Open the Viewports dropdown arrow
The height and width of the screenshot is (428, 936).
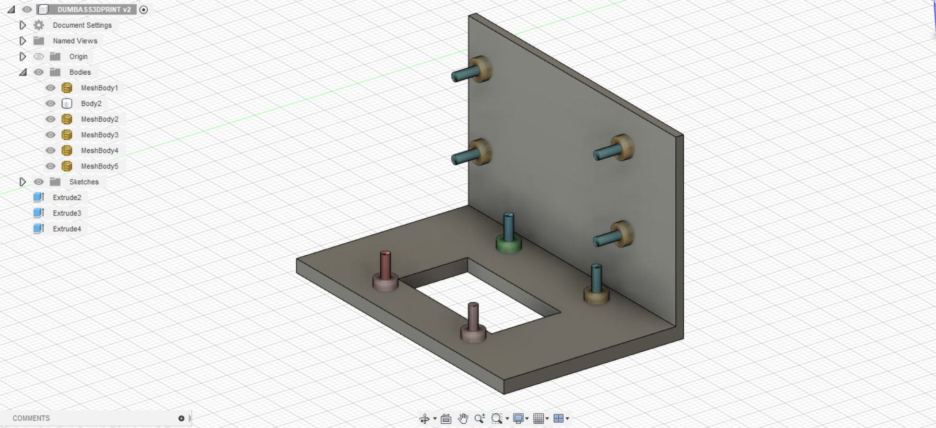click(567, 419)
